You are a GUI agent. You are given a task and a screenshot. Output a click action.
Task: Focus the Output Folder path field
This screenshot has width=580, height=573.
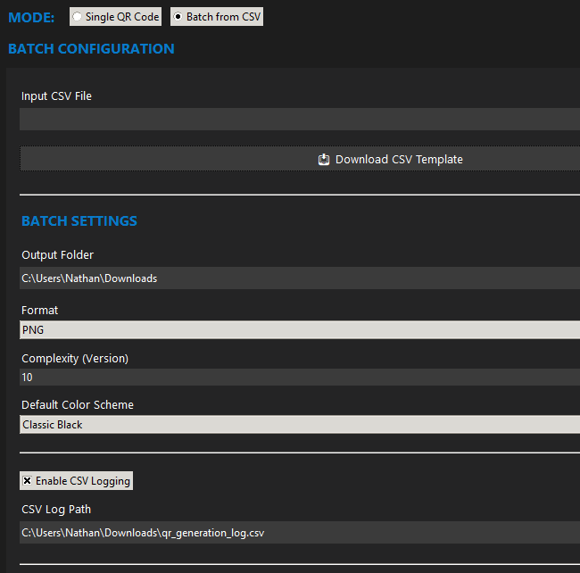(300, 278)
